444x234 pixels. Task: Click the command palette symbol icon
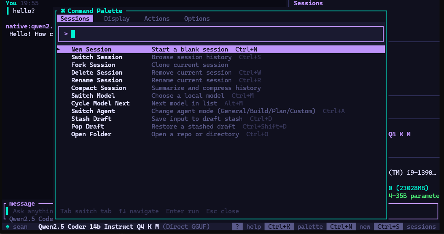63,11
